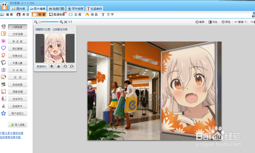Select the 边框 toolbar item
The height and width of the screenshot is (153, 255).
[75, 15]
